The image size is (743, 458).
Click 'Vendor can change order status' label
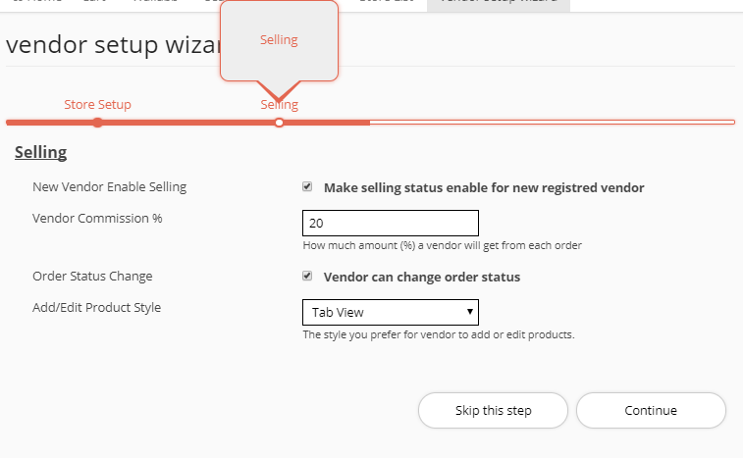422,278
